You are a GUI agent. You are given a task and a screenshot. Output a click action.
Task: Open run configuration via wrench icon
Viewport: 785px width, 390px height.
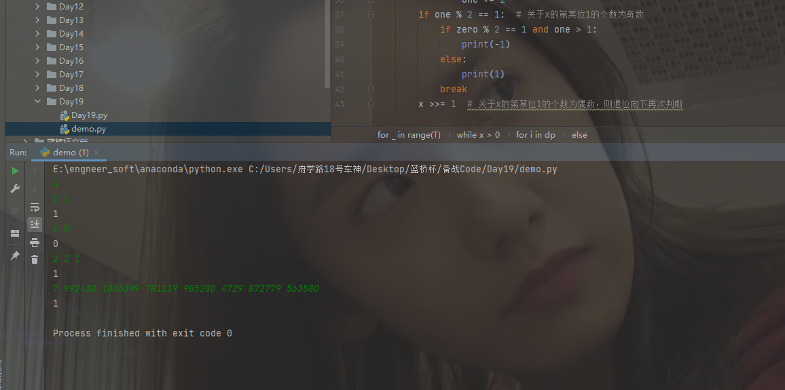pos(15,189)
